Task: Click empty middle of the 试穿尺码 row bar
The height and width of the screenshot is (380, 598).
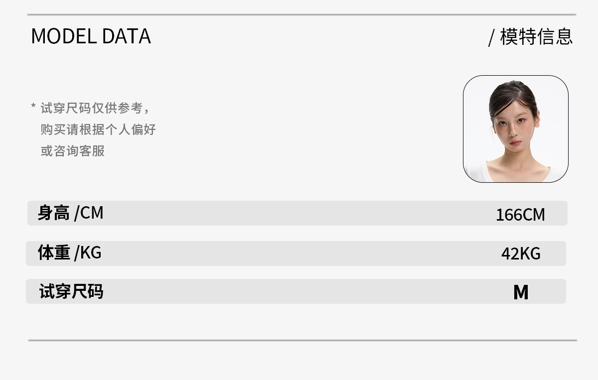Action: pos(299,291)
